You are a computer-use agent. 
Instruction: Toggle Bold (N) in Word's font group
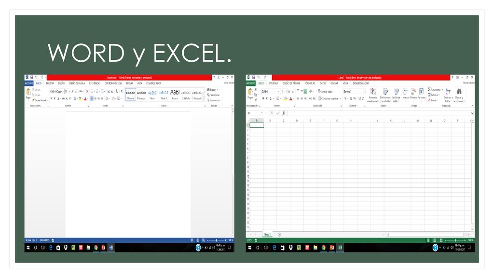[x=51, y=98]
